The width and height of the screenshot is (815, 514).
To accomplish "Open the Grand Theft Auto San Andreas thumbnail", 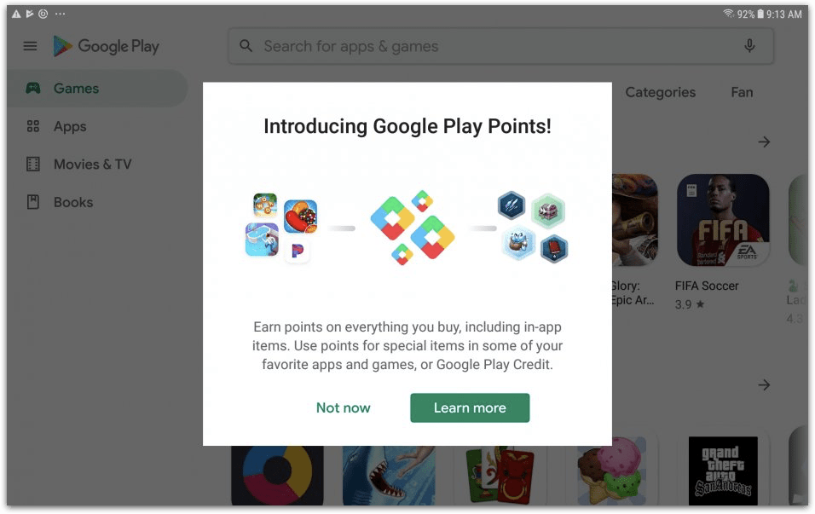I will tap(723, 471).
